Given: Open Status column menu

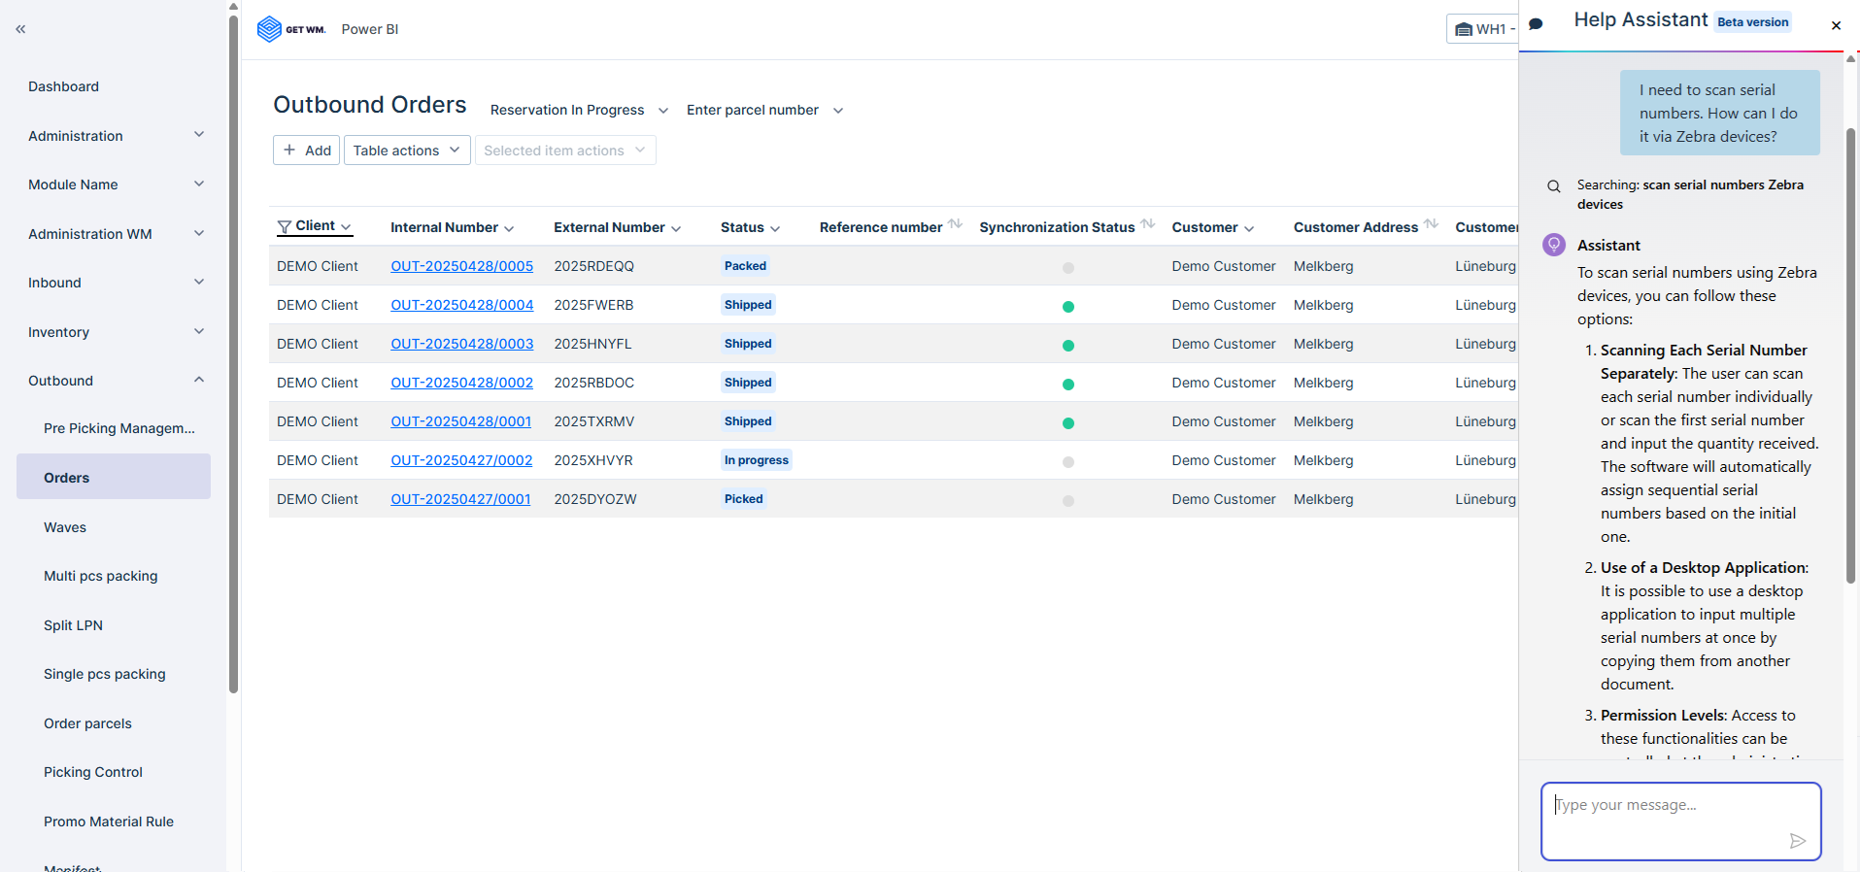Looking at the screenshot, I should 775,229.
